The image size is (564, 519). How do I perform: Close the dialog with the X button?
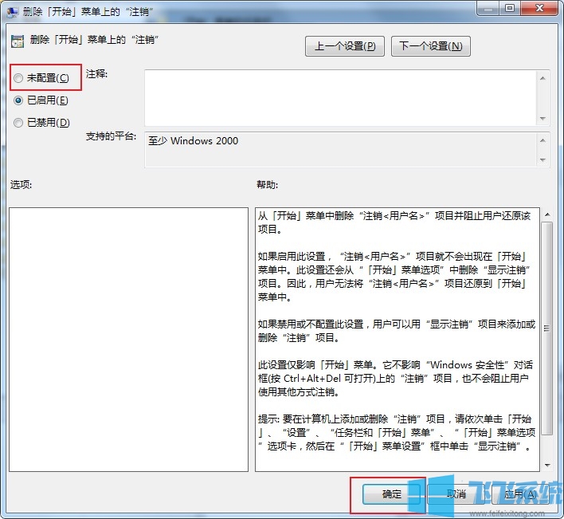pyautogui.click(x=539, y=9)
